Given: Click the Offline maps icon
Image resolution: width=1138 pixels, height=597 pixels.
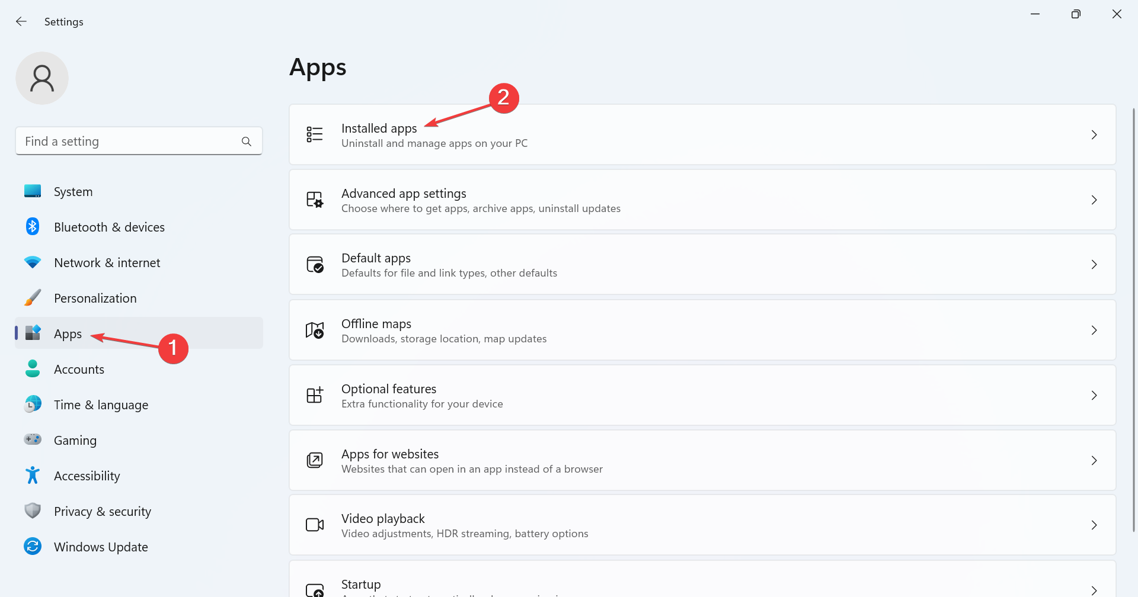Looking at the screenshot, I should (315, 330).
